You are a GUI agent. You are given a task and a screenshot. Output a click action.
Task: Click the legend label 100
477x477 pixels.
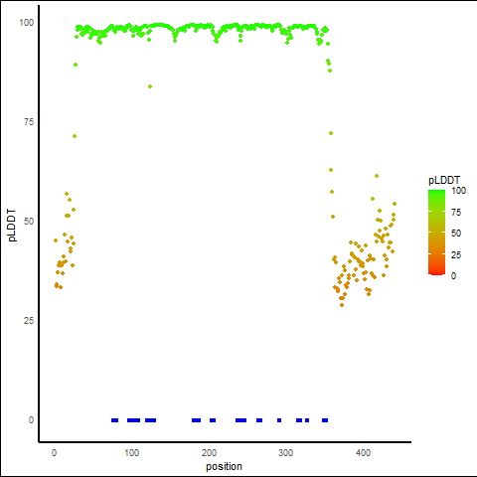coord(458,191)
